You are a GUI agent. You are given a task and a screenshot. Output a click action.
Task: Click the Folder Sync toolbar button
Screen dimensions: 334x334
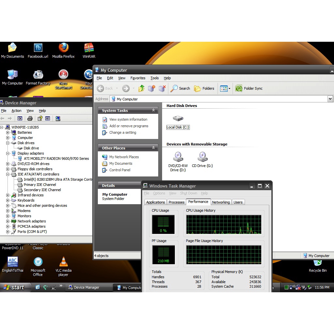coord(249,88)
